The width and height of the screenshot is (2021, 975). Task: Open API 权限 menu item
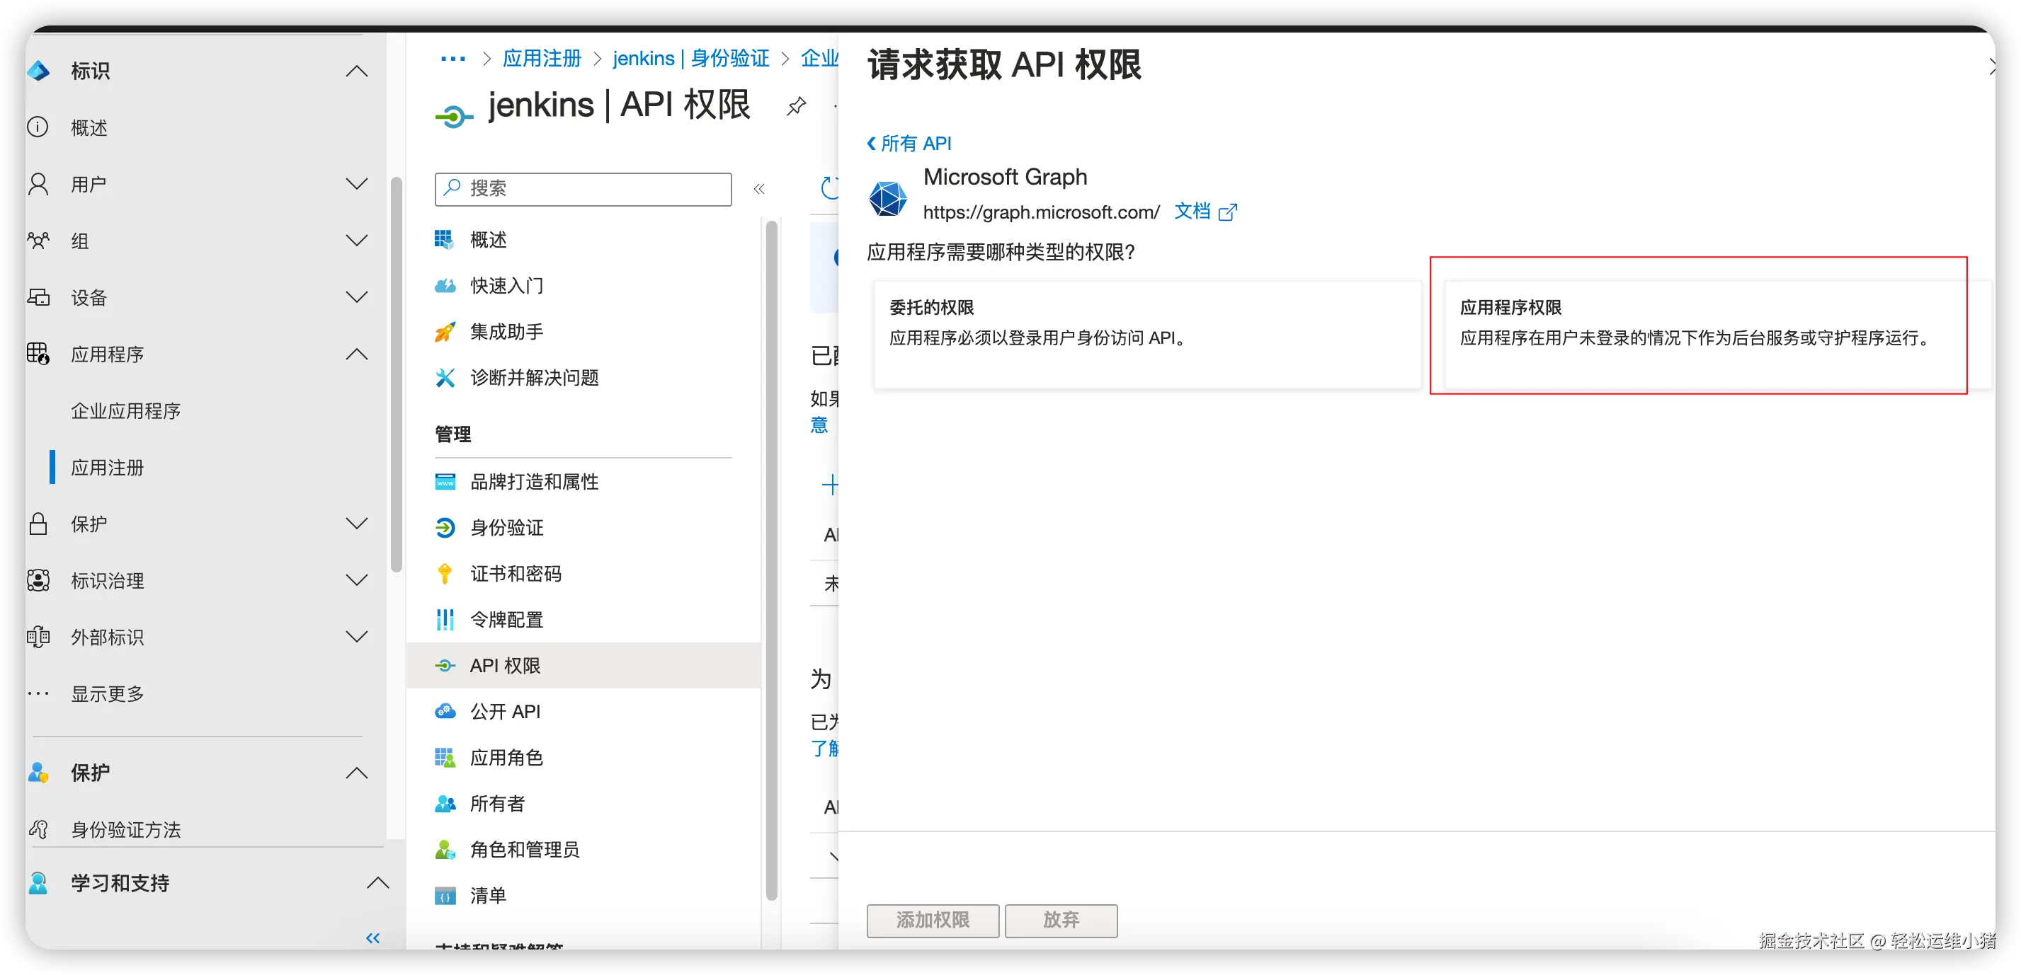(x=506, y=665)
